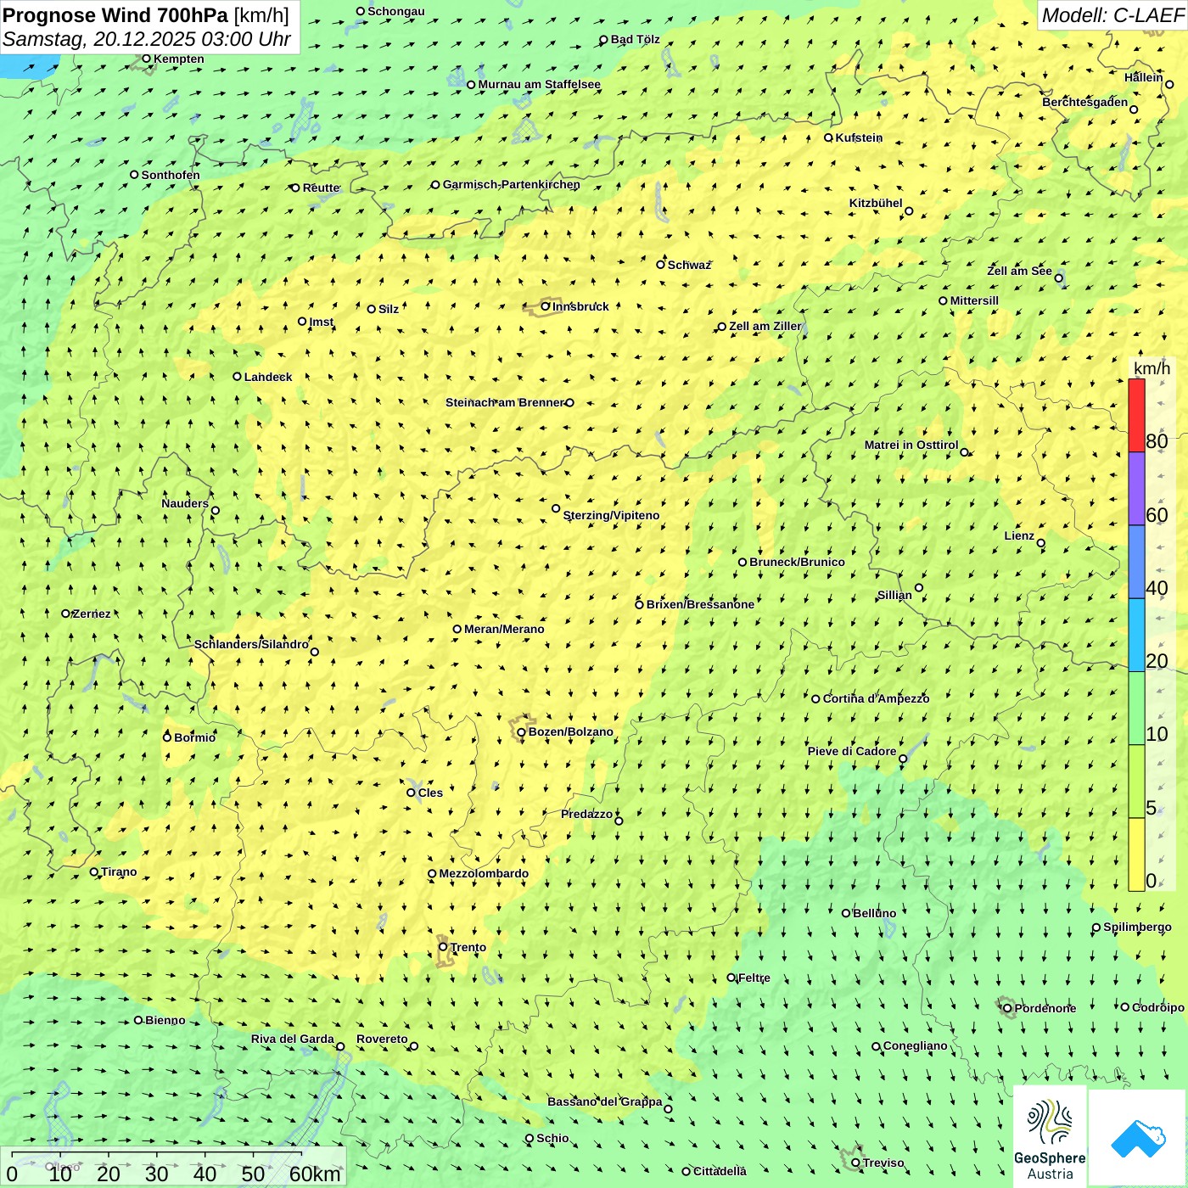Click the Feltre city label
The image size is (1188, 1188).
point(754,978)
